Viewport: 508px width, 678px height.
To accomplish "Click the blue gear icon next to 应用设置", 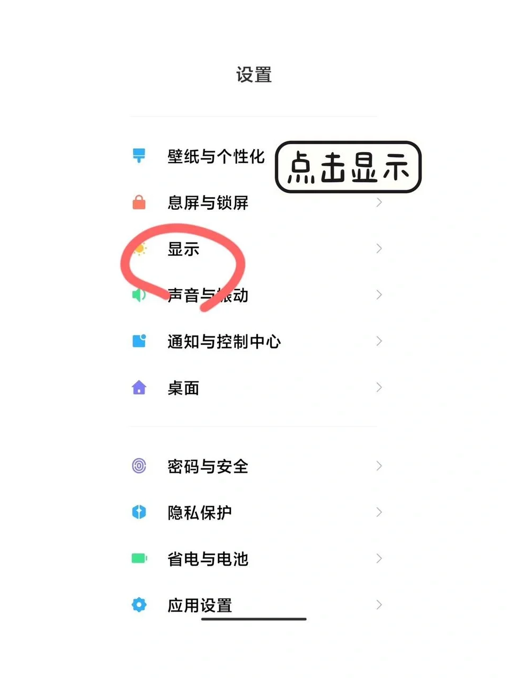I will pyautogui.click(x=139, y=604).
